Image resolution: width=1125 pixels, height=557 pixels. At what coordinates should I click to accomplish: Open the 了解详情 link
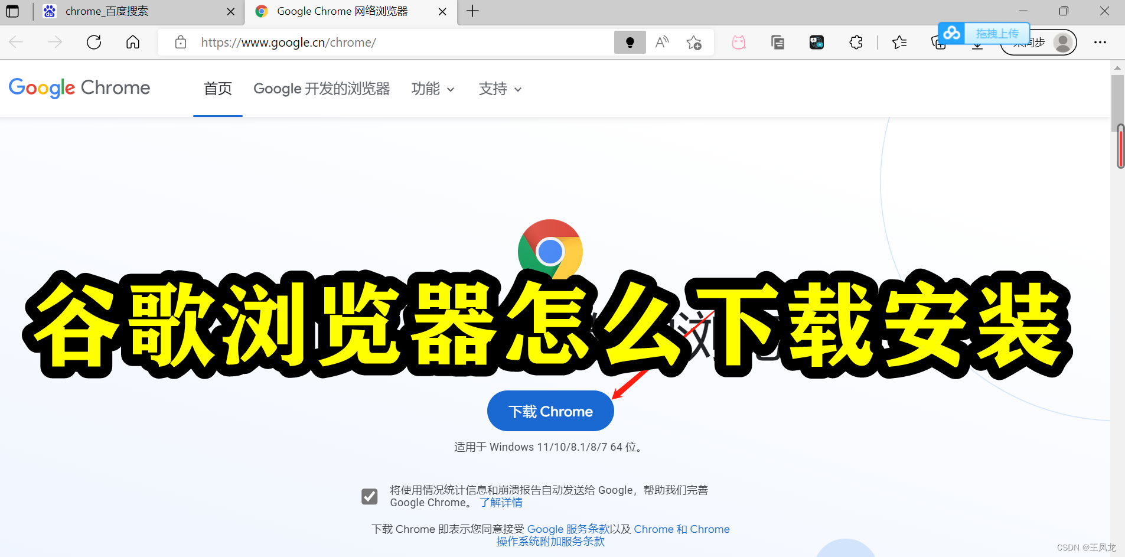501,502
